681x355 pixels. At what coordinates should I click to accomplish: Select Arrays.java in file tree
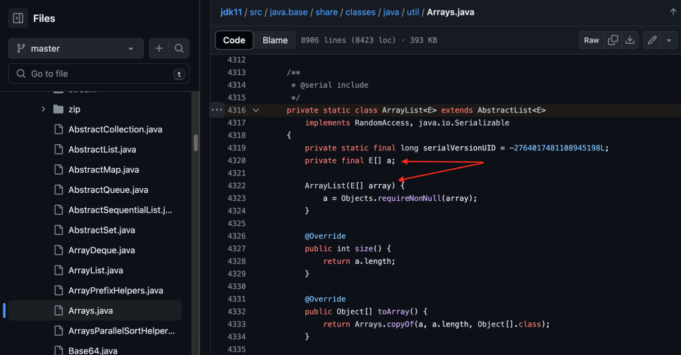point(94,310)
